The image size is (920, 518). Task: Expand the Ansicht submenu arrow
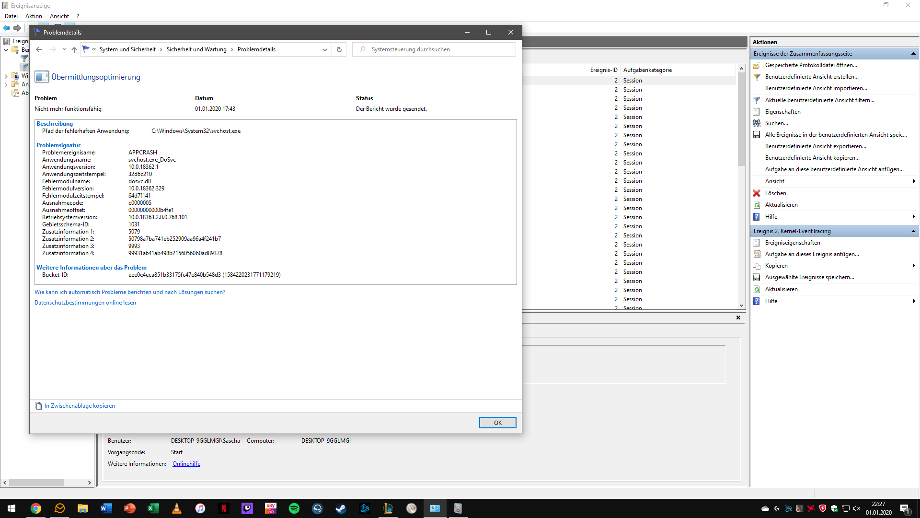pos(914,181)
